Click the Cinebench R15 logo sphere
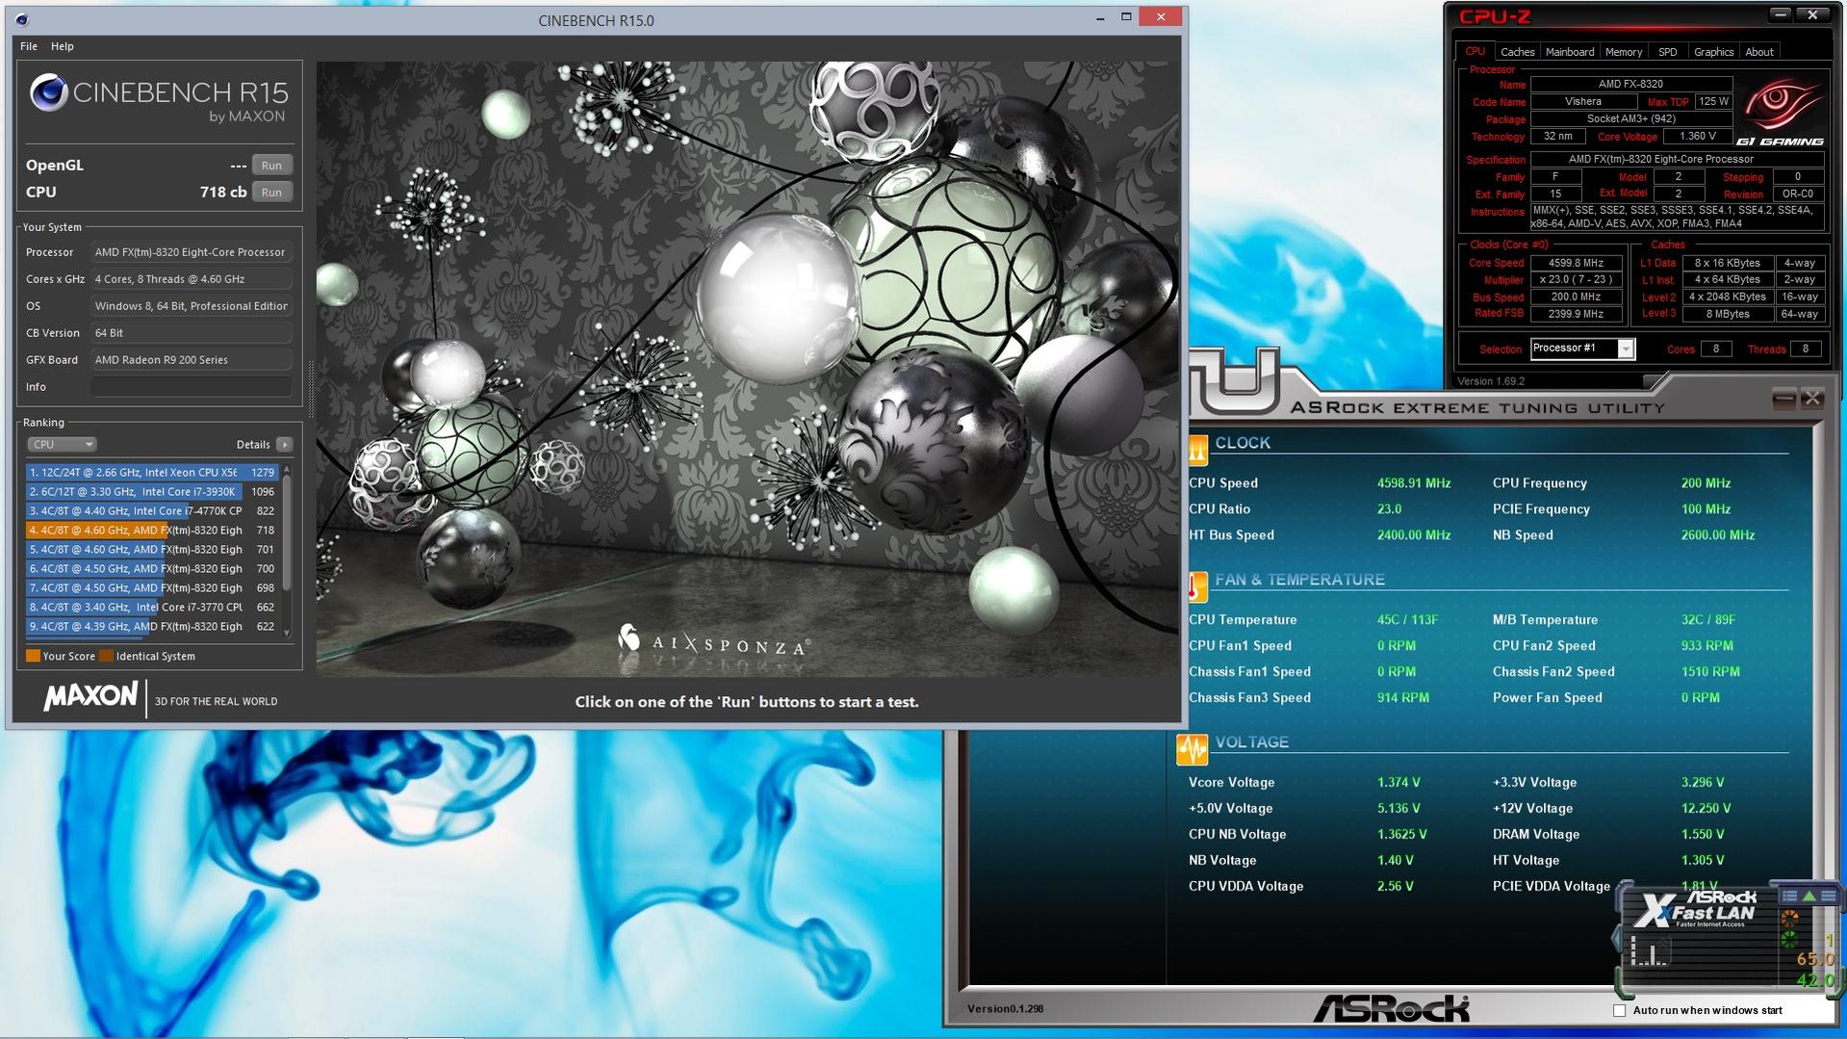 coord(48,93)
